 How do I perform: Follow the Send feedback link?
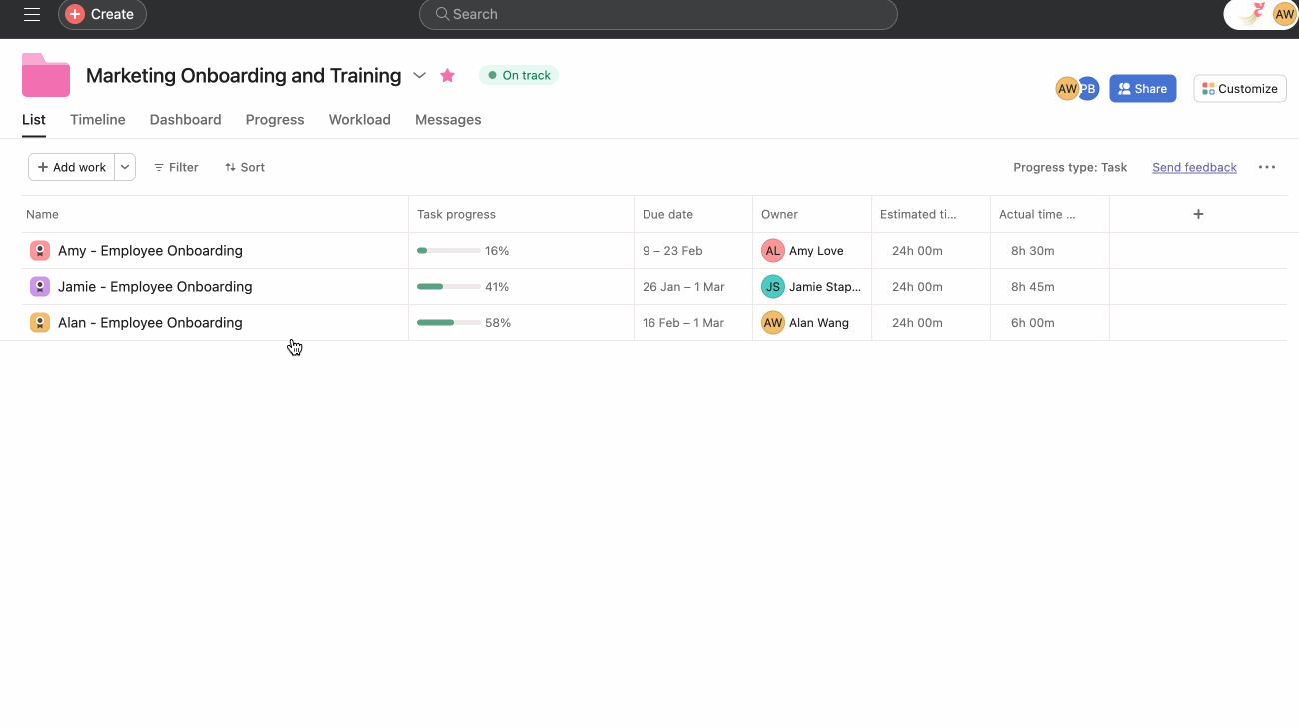1194,167
